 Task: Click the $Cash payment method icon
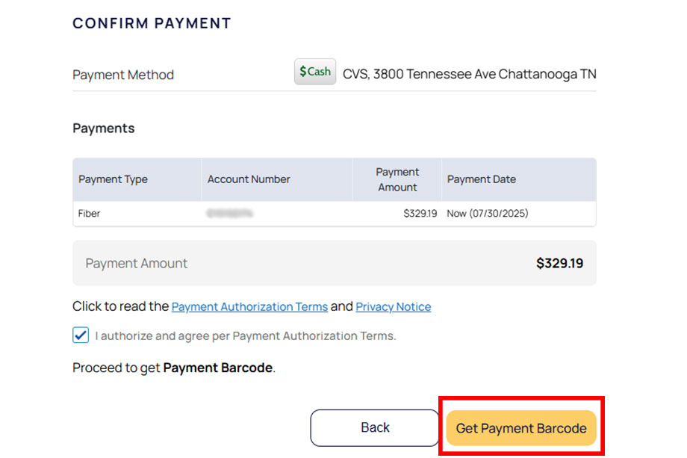tap(314, 71)
